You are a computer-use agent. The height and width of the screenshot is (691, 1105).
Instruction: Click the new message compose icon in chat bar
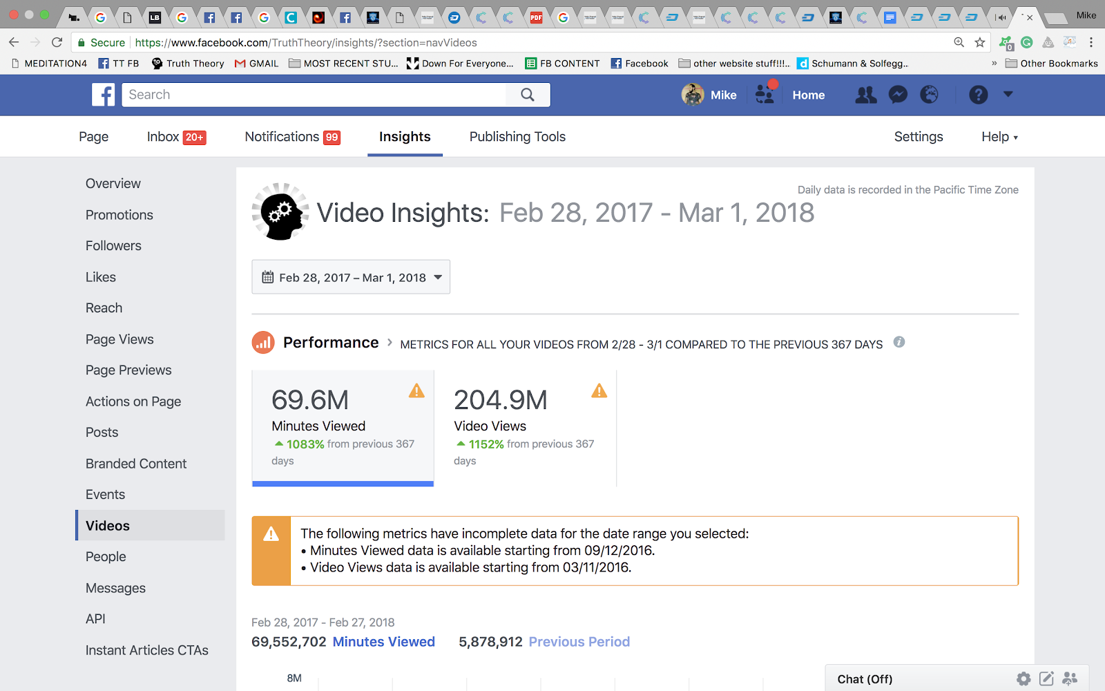[1047, 679]
